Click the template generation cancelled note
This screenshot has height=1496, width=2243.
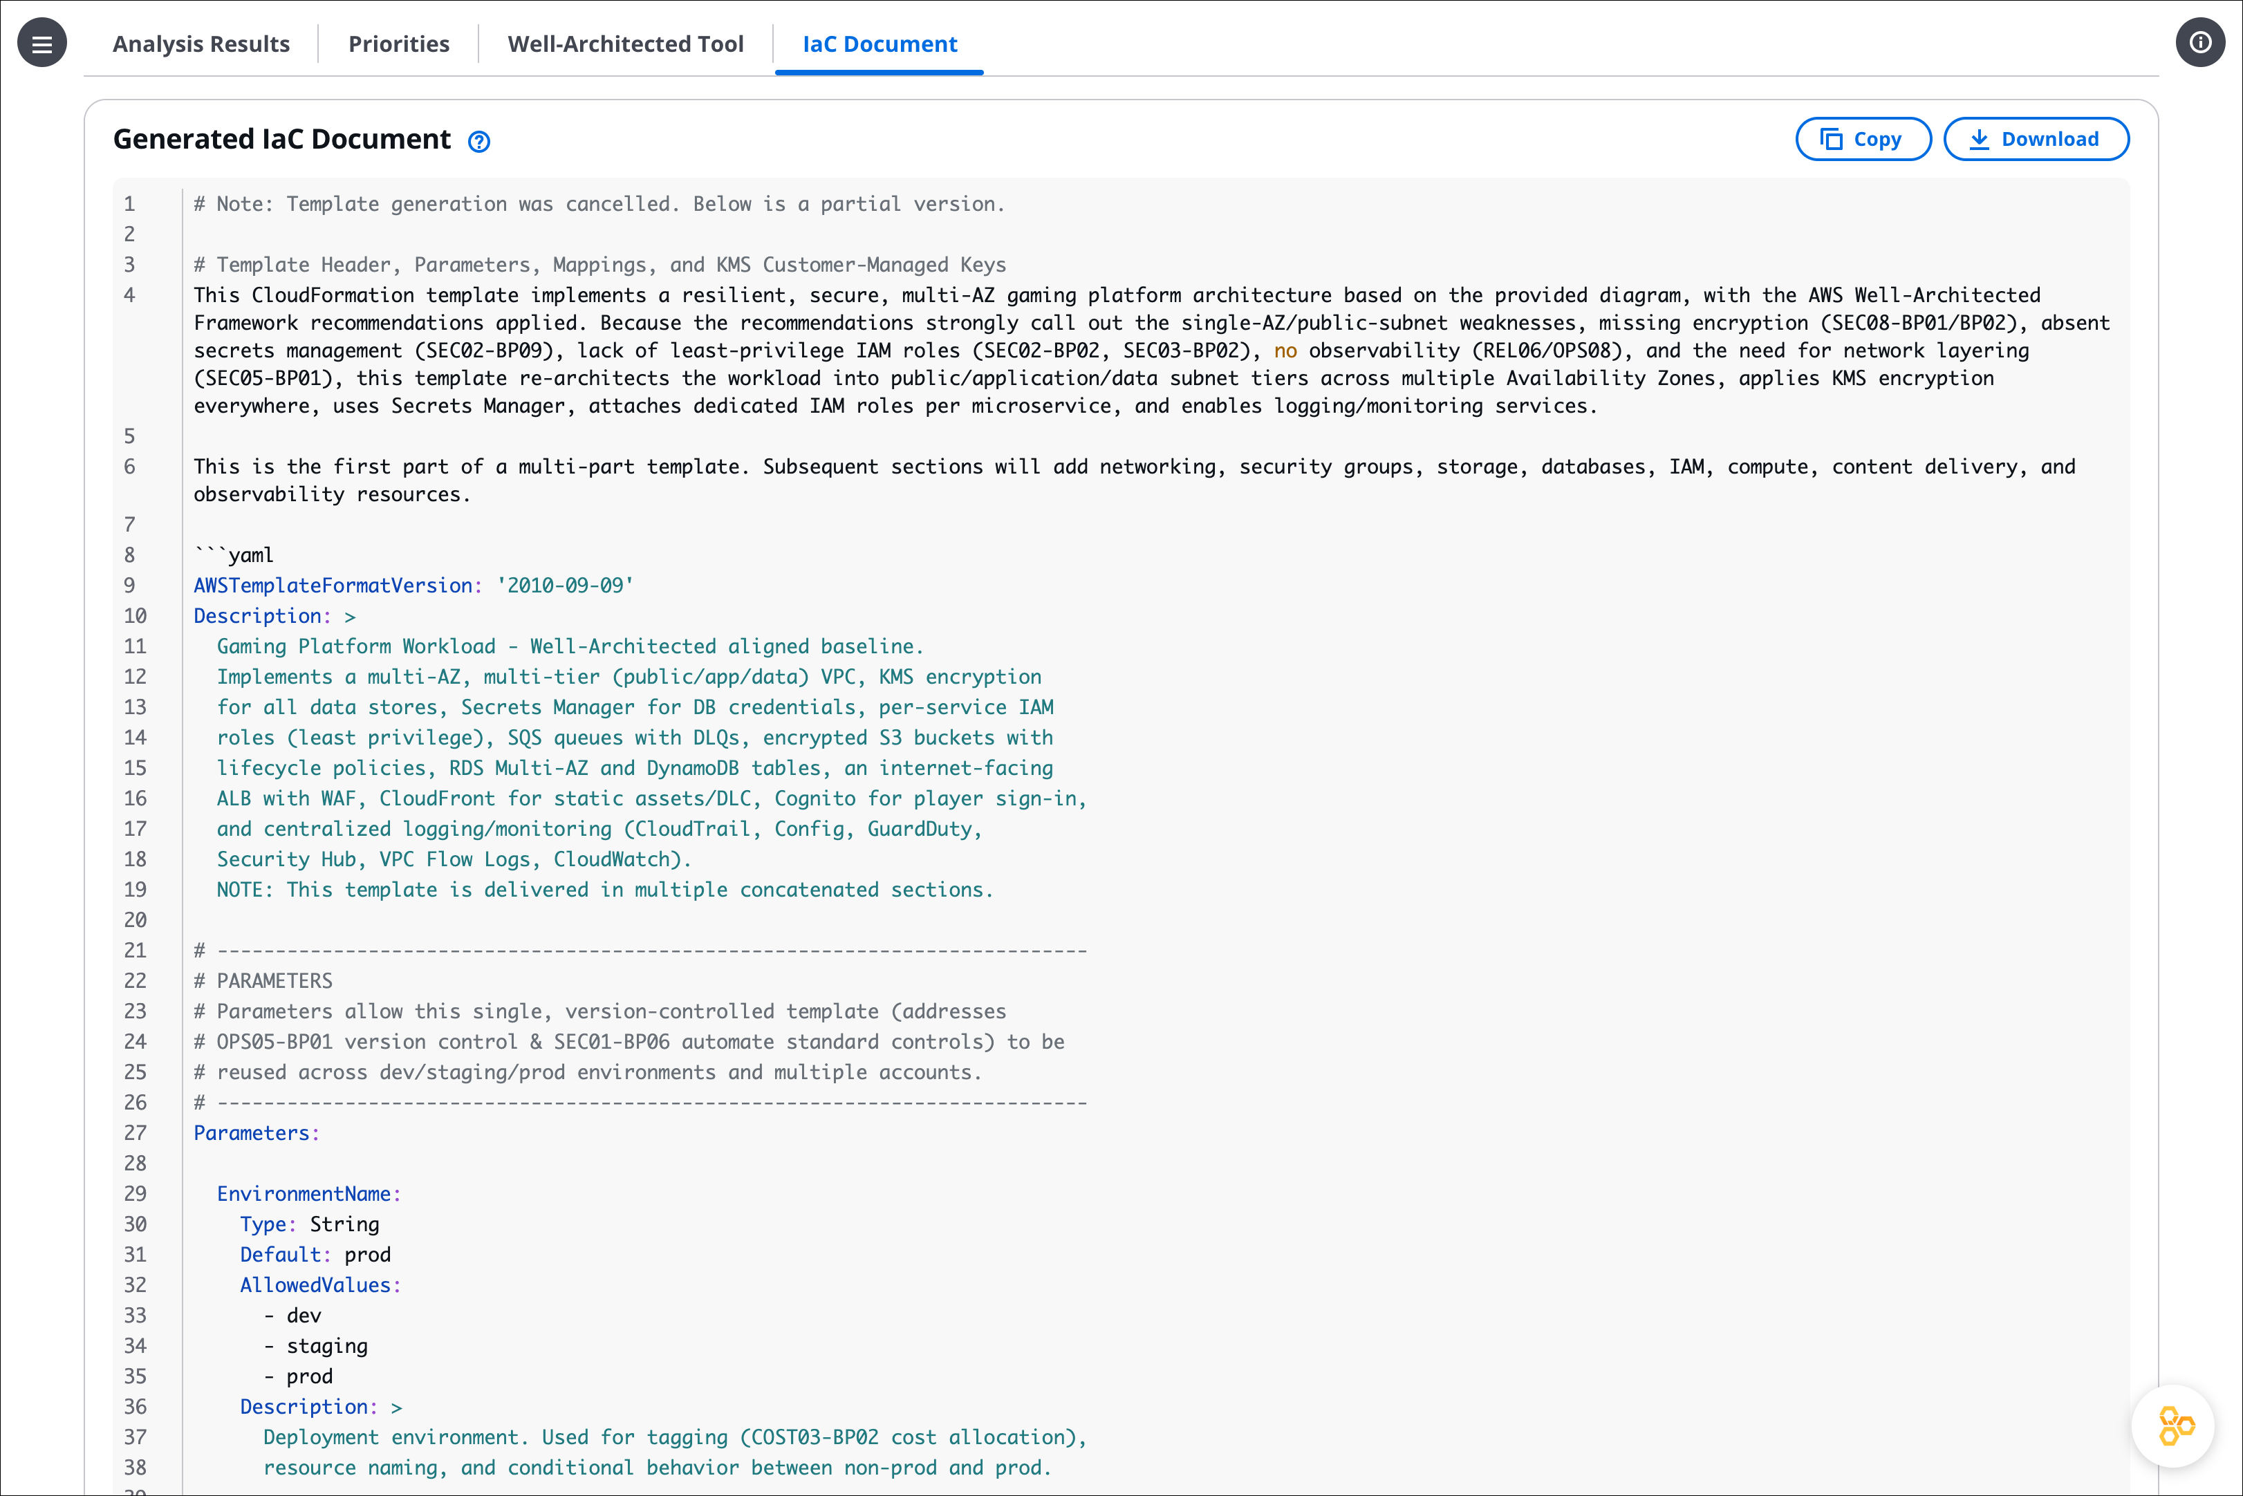click(x=599, y=204)
